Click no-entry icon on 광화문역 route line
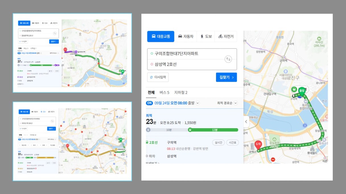346x194 pixels. [99, 64]
